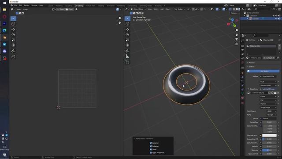This screenshot has width=282, height=159.
Task: Select the Measure tool in the 3D viewport
Action: pos(127,57)
